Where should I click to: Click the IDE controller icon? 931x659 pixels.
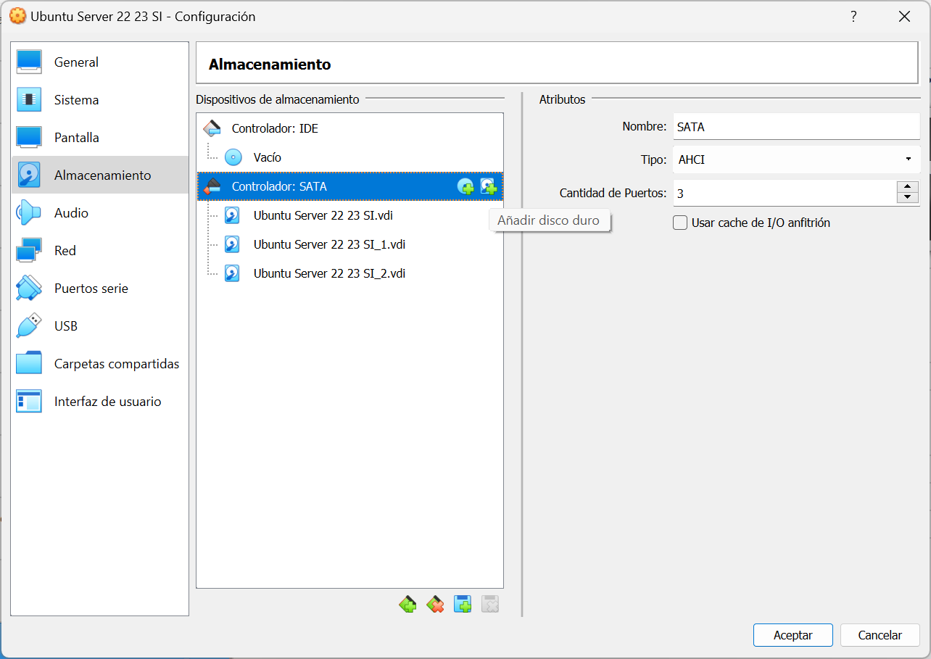pyautogui.click(x=212, y=128)
